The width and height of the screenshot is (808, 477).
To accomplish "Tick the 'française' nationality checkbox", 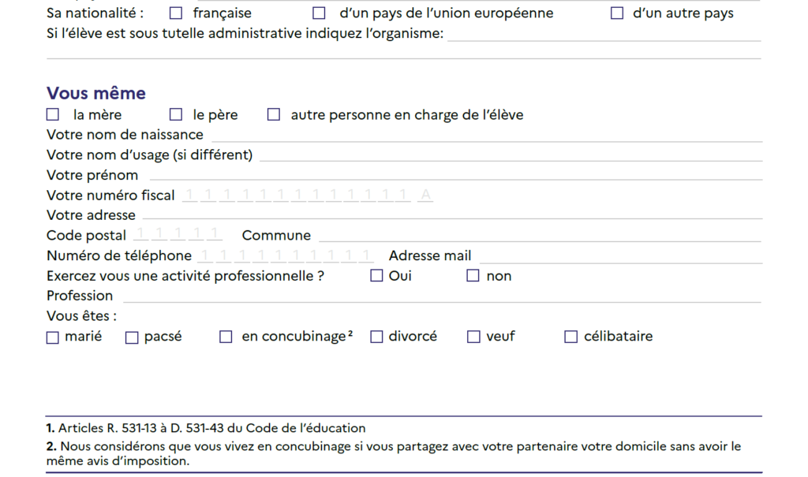I will pyautogui.click(x=176, y=13).
